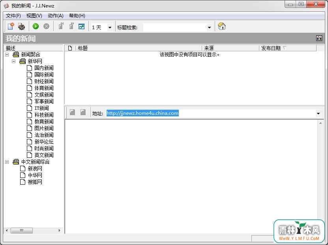Screen dimensions: 328x245
Task: Click the first gray export document icon
Action: tap(61, 26)
